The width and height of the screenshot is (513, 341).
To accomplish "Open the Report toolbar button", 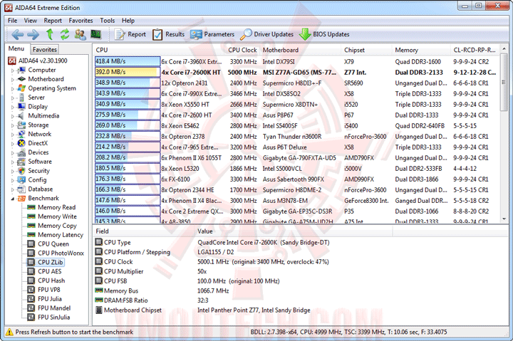I will click(130, 34).
